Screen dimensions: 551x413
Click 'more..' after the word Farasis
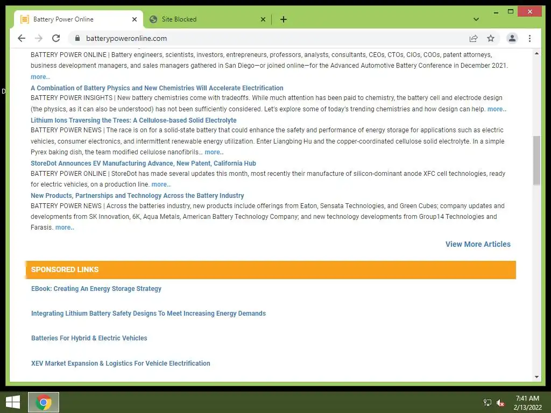pyautogui.click(x=65, y=227)
